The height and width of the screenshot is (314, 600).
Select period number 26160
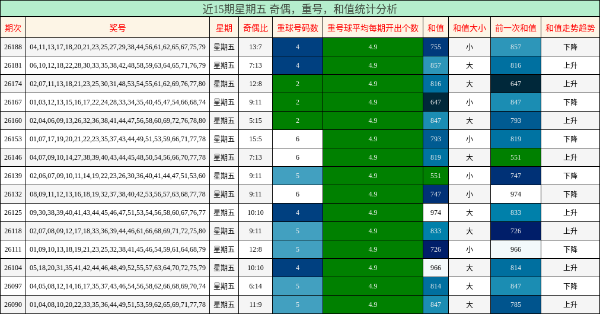tap(13, 120)
